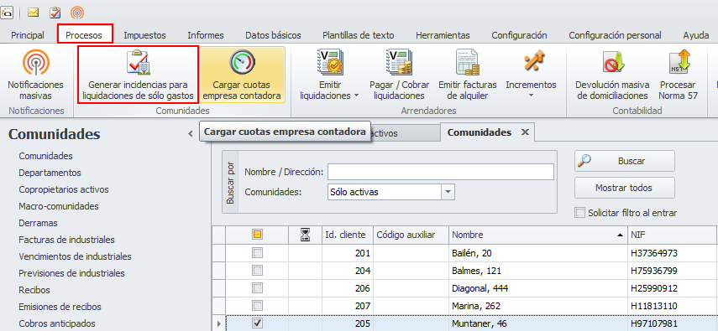
Task: Collapse the Comunidades side panel
Action: click(x=191, y=134)
